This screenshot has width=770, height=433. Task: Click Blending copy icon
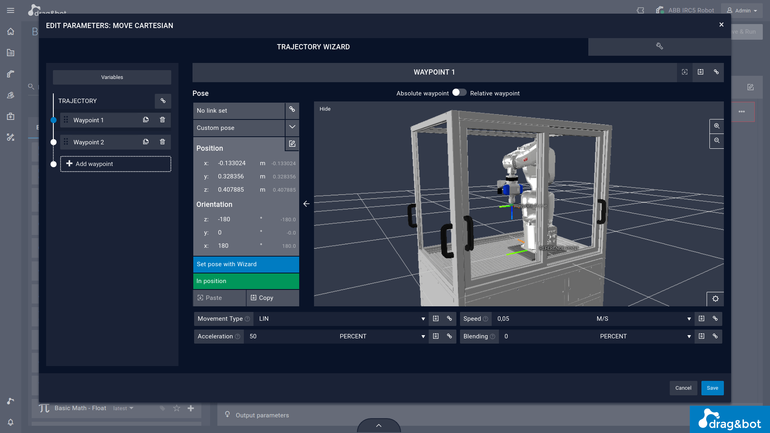[x=701, y=336]
